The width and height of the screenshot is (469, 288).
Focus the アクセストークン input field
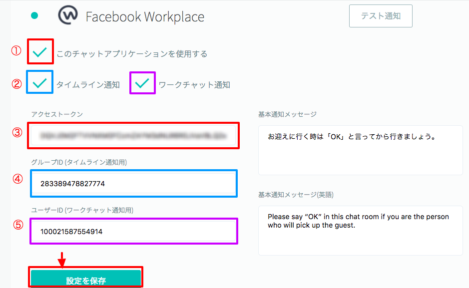pyautogui.click(x=133, y=135)
